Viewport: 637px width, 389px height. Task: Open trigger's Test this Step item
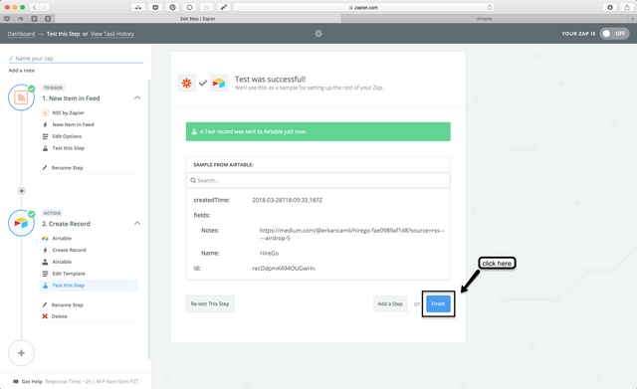point(69,148)
